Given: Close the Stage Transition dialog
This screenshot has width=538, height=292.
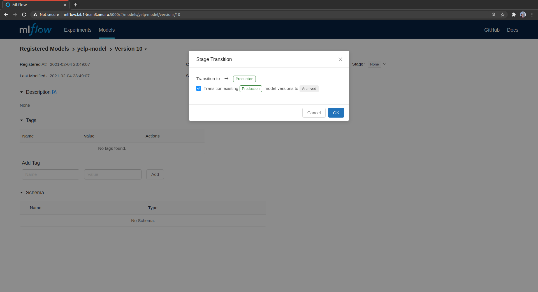Looking at the screenshot, I should (340, 59).
